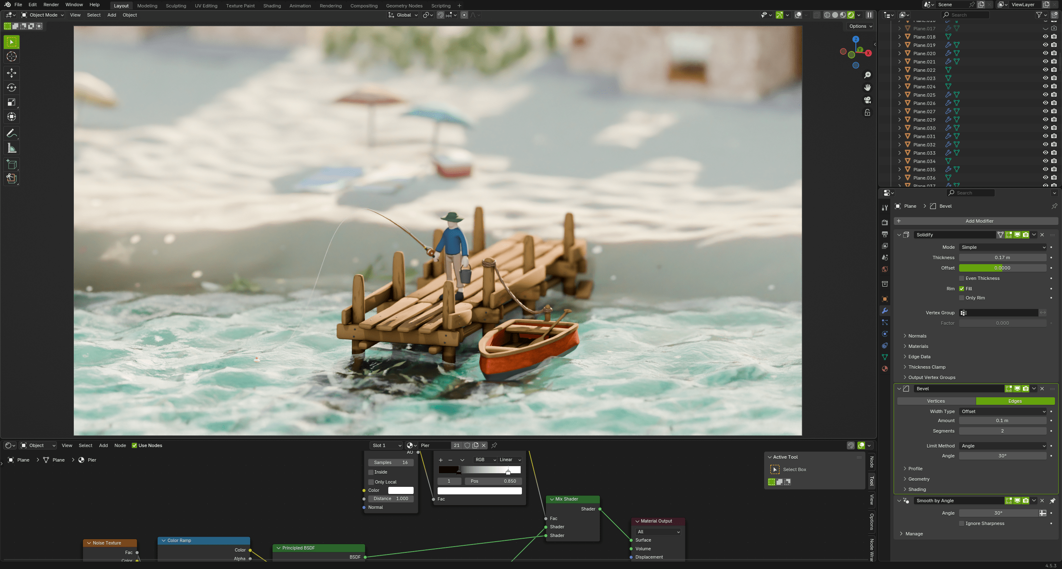Toggle camera view icon in viewport
The image size is (1062, 569).
(867, 100)
